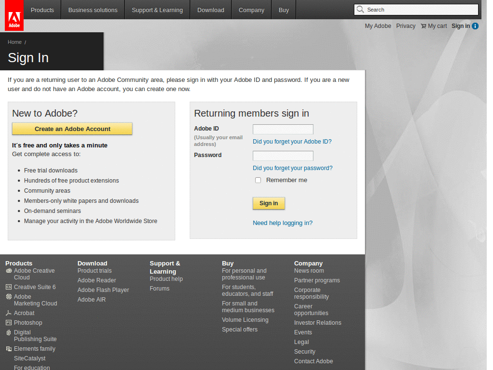Open Volume Licensing footer link
The width and height of the screenshot is (493, 370).
tap(245, 320)
